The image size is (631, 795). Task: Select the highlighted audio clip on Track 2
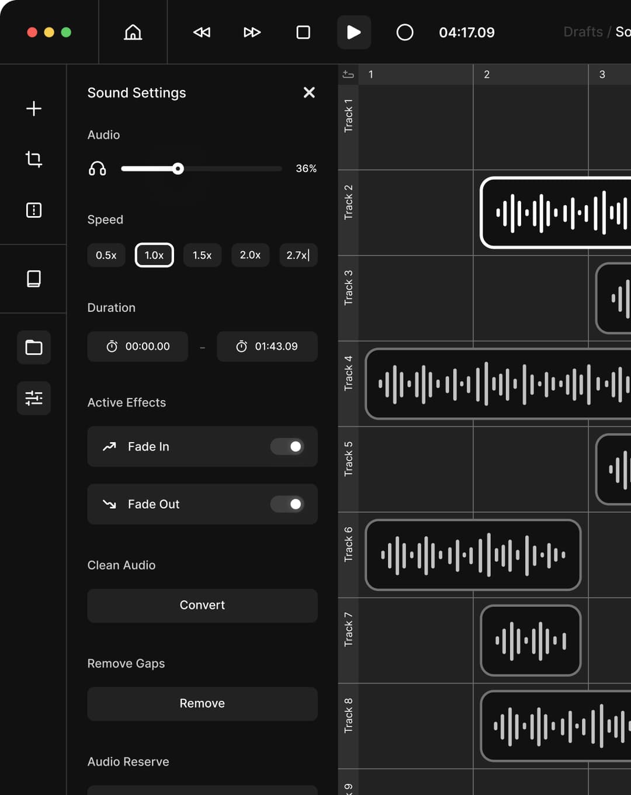556,213
